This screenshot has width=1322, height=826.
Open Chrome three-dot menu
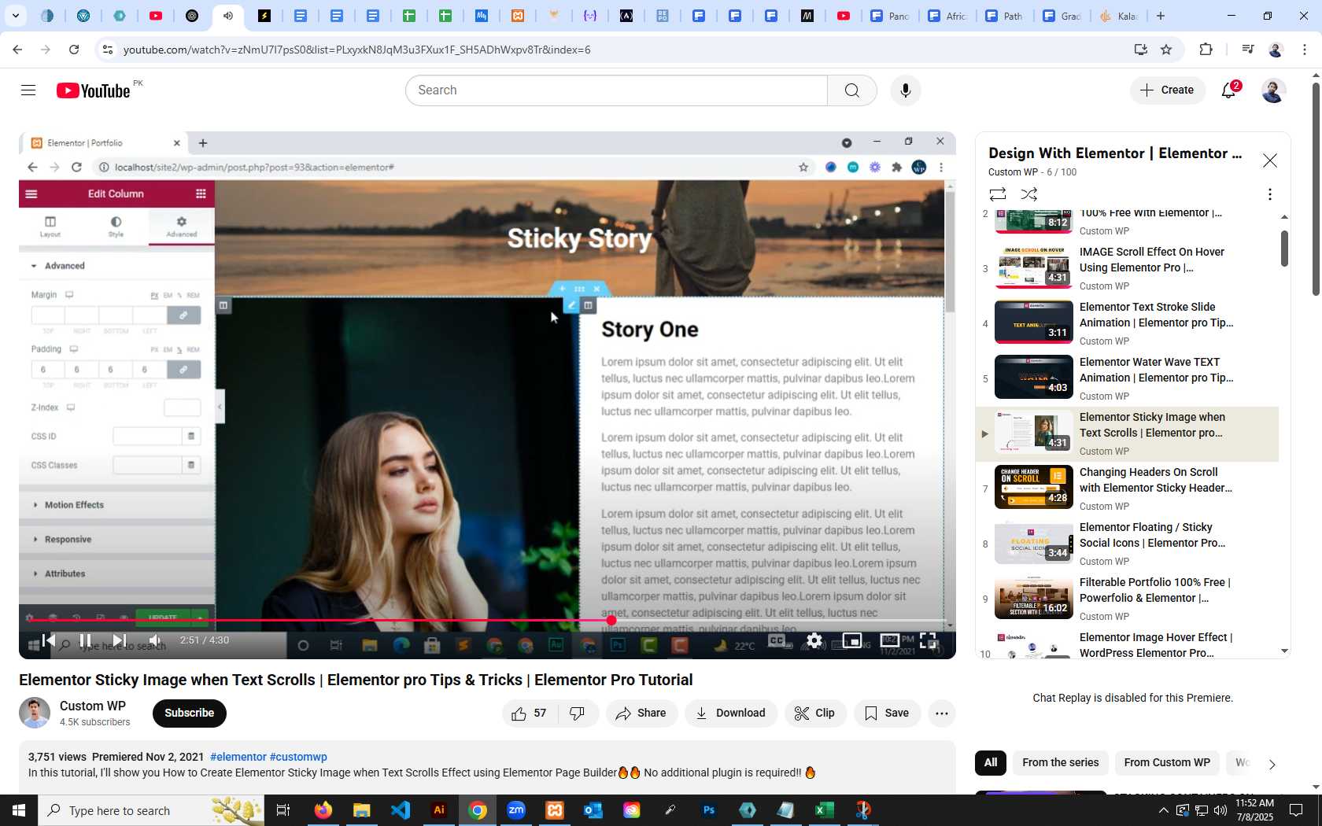[1305, 50]
